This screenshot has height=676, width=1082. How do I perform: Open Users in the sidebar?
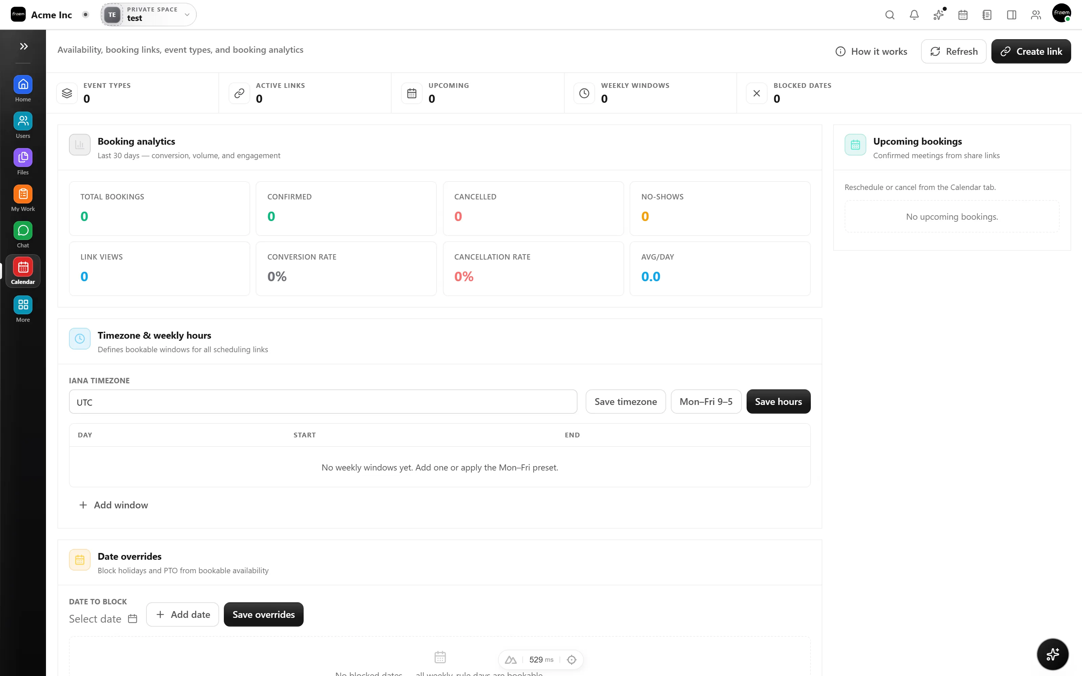[23, 126]
